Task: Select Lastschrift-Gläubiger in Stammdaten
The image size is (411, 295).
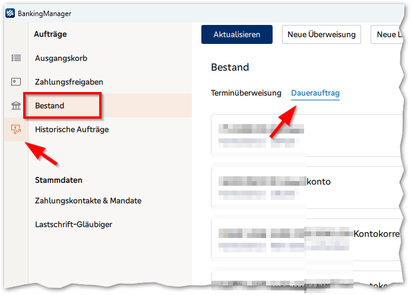Action: (x=74, y=224)
